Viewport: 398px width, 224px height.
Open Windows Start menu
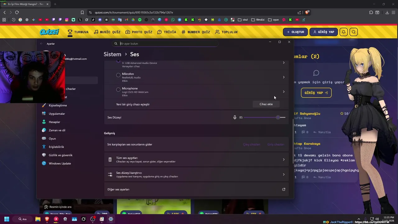point(7,219)
